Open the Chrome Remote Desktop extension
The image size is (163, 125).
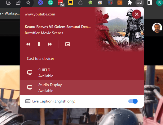point(100,2)
